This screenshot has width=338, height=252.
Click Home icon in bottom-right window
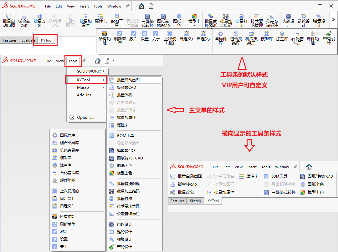pos(309,167)
